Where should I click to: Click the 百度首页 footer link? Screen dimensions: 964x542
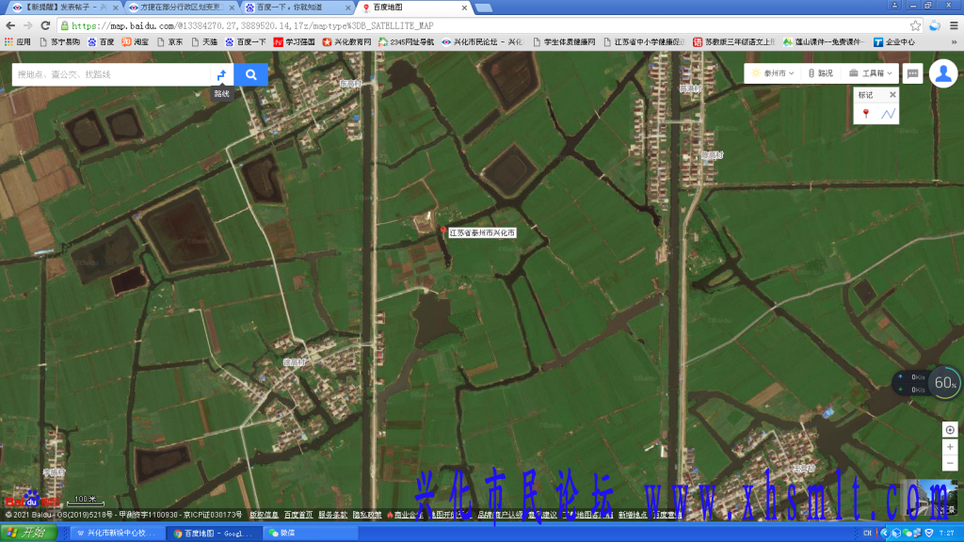298,515
